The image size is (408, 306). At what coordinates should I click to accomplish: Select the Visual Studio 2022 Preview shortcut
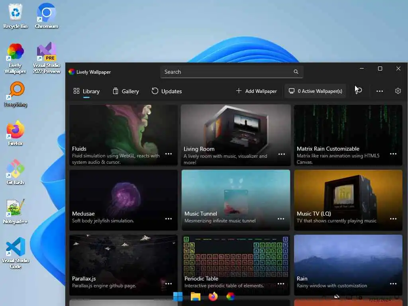(x=46, y=58)
